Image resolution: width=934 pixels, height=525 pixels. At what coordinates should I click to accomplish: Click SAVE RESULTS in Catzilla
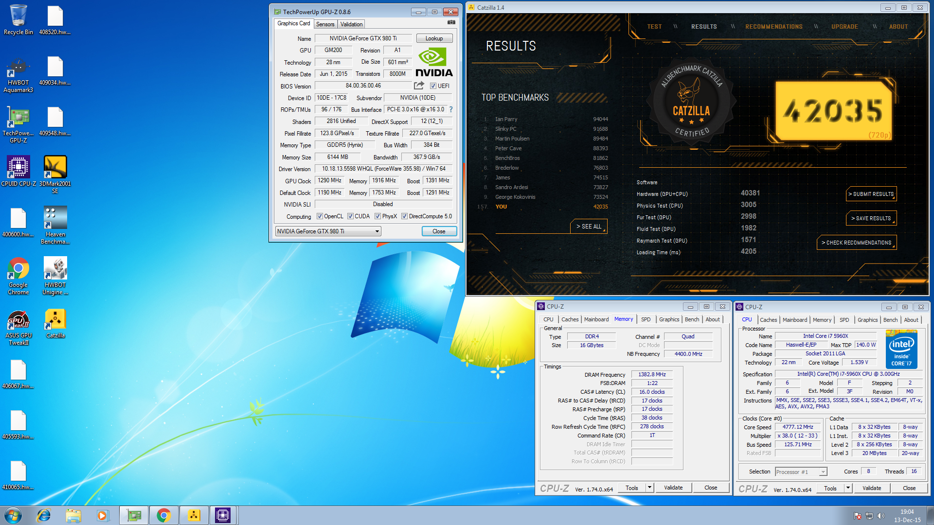871,218
